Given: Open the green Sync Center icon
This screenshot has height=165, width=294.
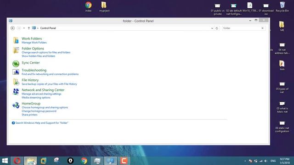Looking at the screenshot, I should 16,64.
